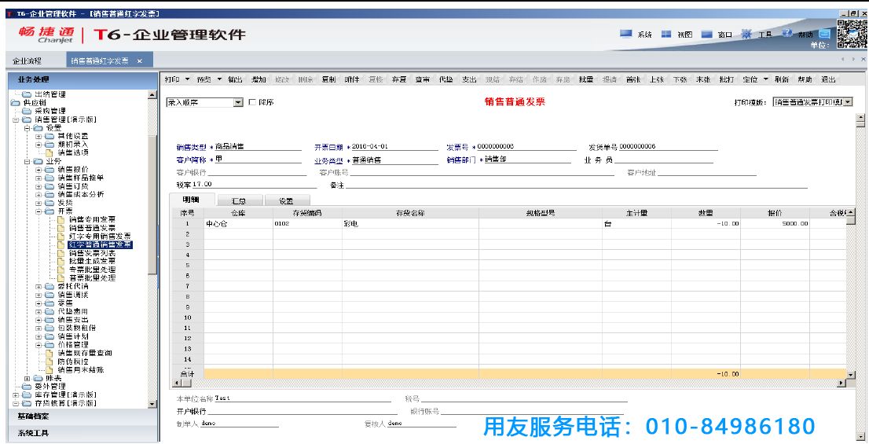Image resolution: width=869 pixels, height=444 pixels.
Task: Switch to the 企业流程 tab
Action: [x=27, y=61]
